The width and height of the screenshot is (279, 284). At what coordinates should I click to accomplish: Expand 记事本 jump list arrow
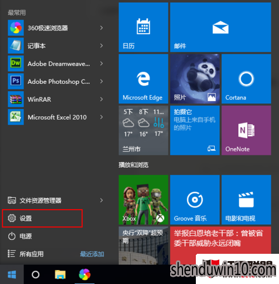click(x=102, y=46)
